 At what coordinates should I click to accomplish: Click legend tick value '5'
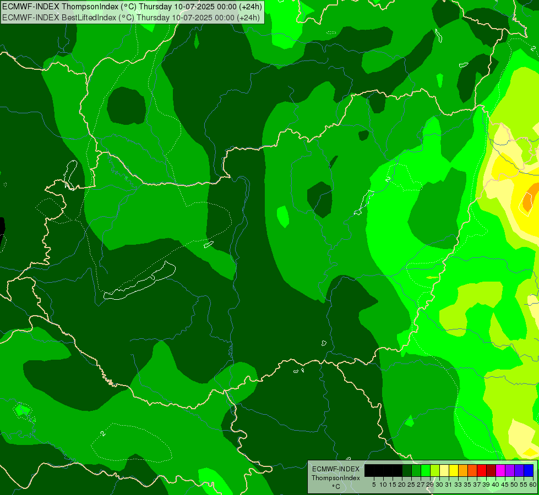tap(374, 485)
